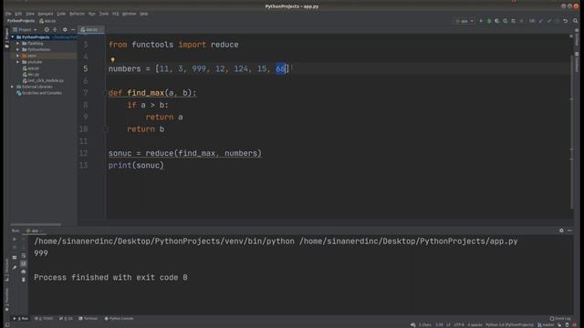Click tool window quick-access icon in bottom corner
Image resolution: width=584 pixels, height=328 pixels.
pos(7,324)
